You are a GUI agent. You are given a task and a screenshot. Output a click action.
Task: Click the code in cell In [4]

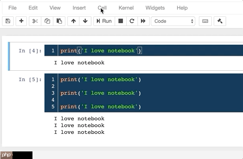point(101,51)
